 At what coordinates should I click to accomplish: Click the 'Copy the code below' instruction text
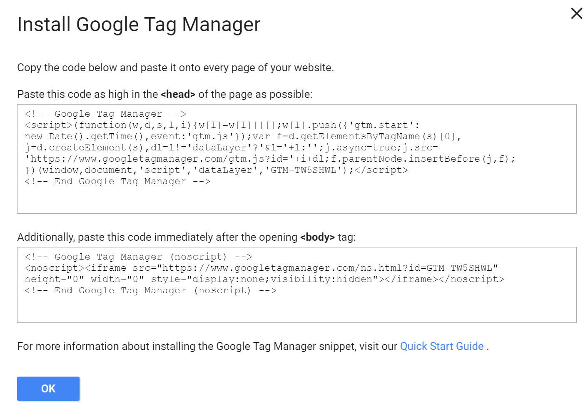pyautogui.click(x=175, y=67)
